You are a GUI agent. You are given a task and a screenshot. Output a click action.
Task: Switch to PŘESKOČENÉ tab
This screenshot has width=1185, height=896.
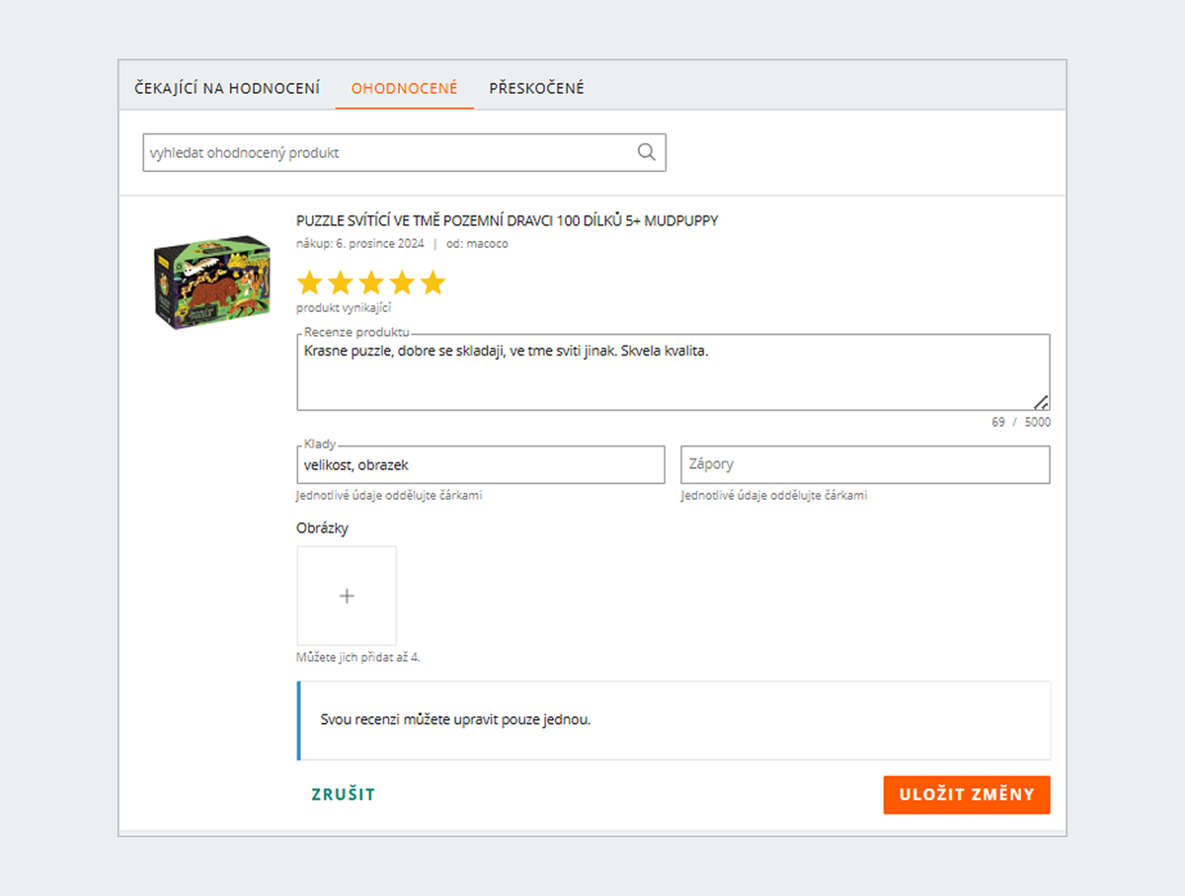click(x=536, y=87)
